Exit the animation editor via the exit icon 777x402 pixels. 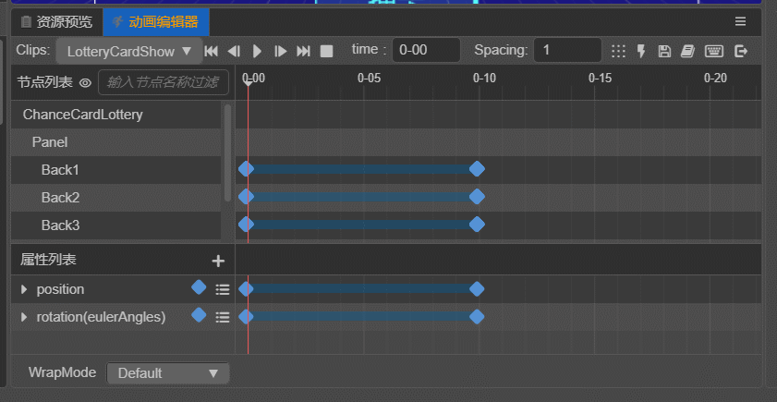click(740, 51)
